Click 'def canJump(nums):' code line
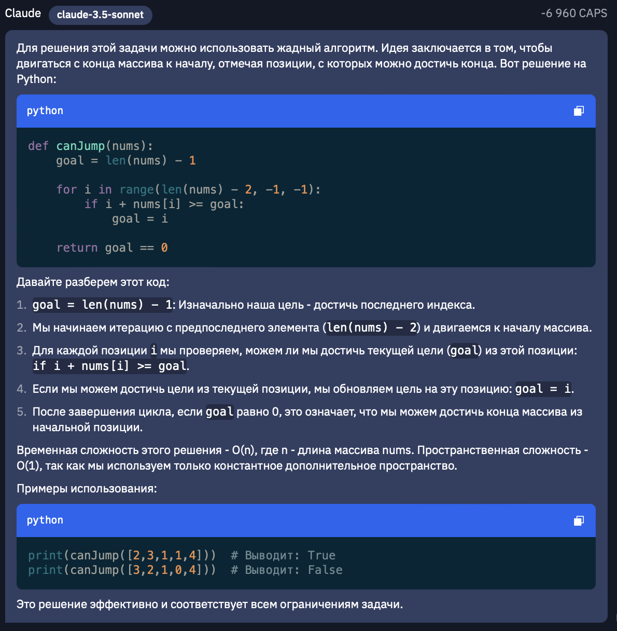 [90, 146]
